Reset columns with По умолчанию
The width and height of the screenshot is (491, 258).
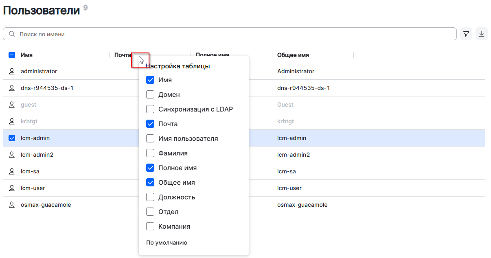pos(167,243)
